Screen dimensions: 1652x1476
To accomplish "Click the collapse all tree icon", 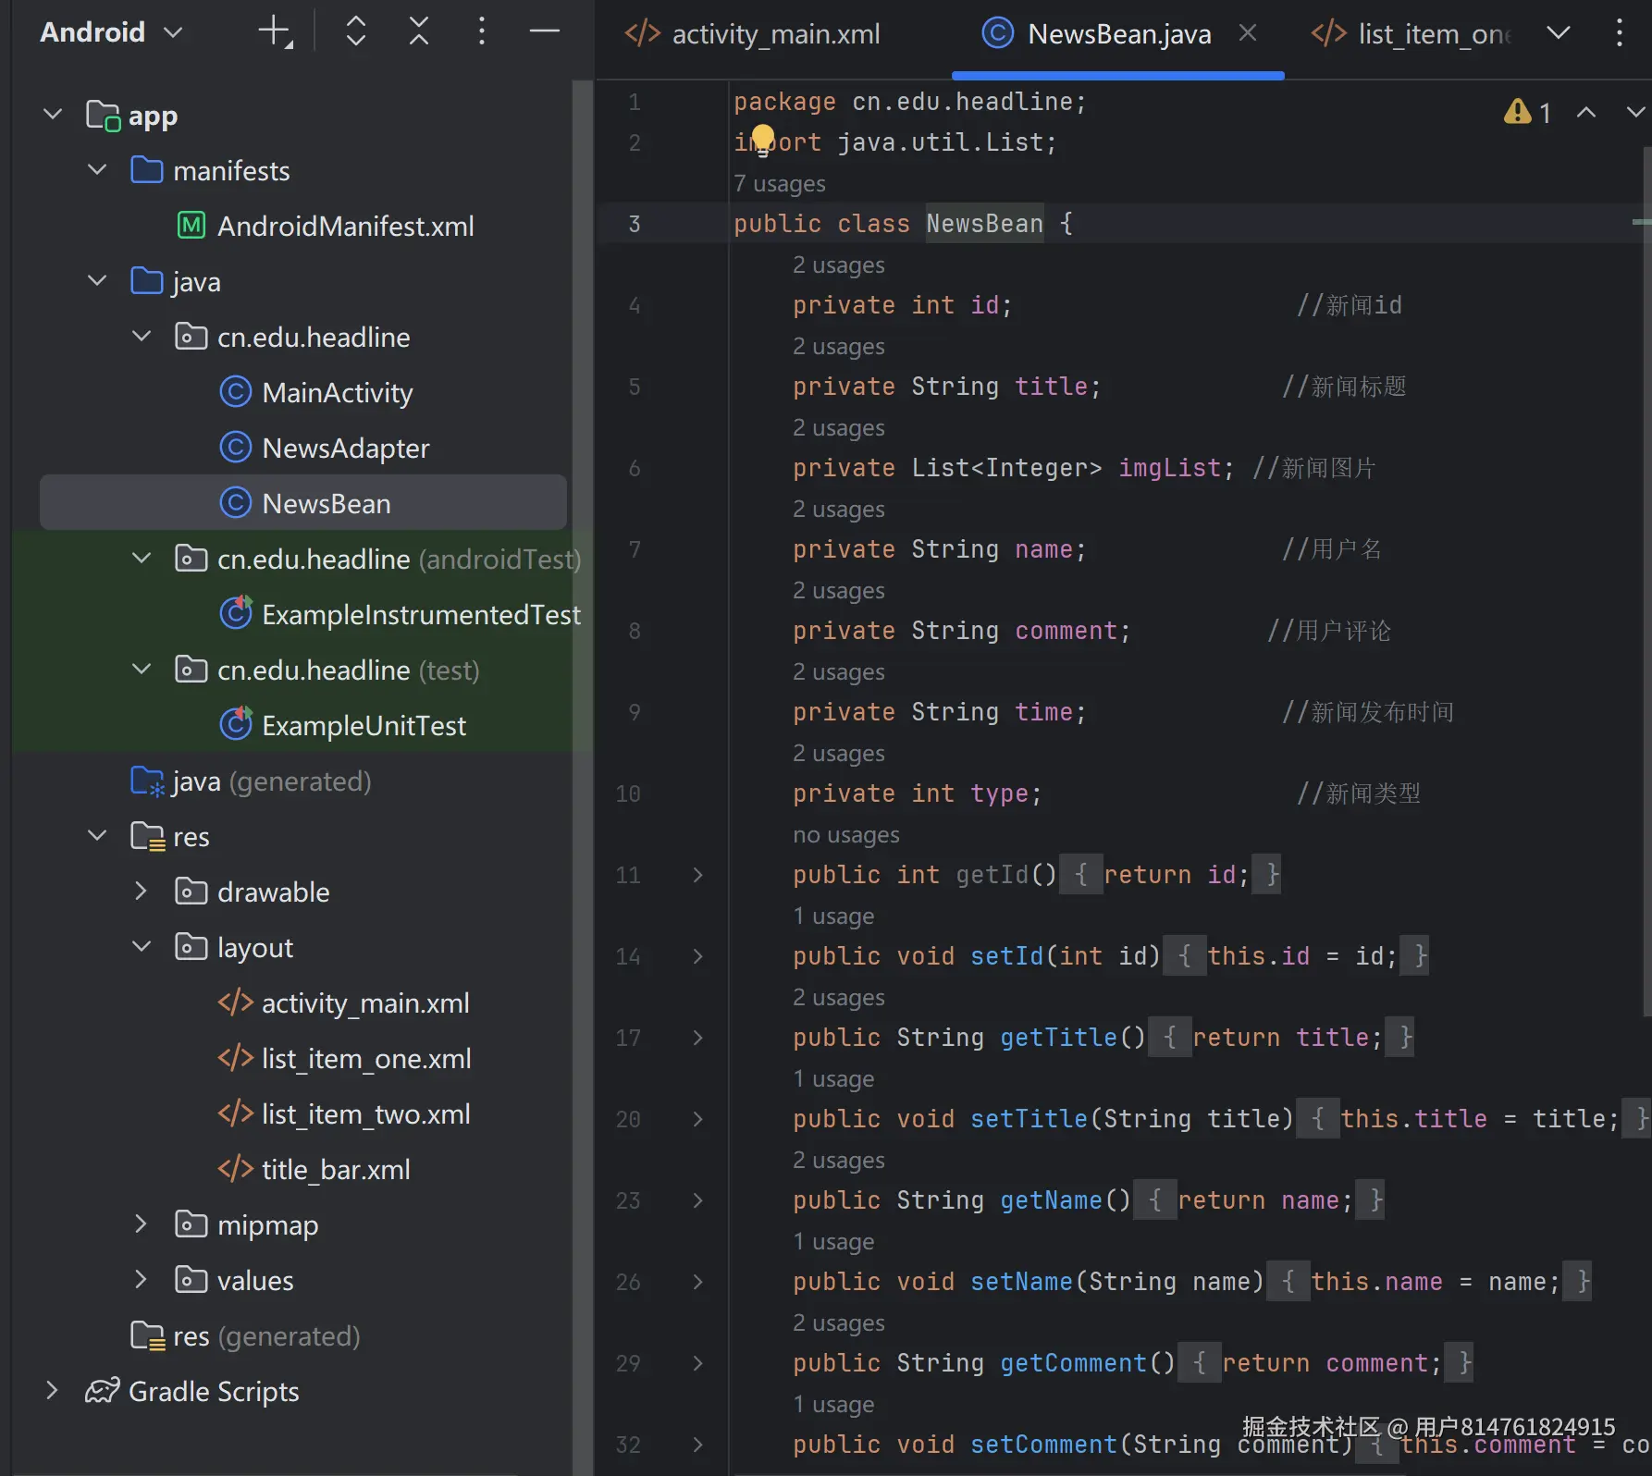I will (x=419, y=31).
